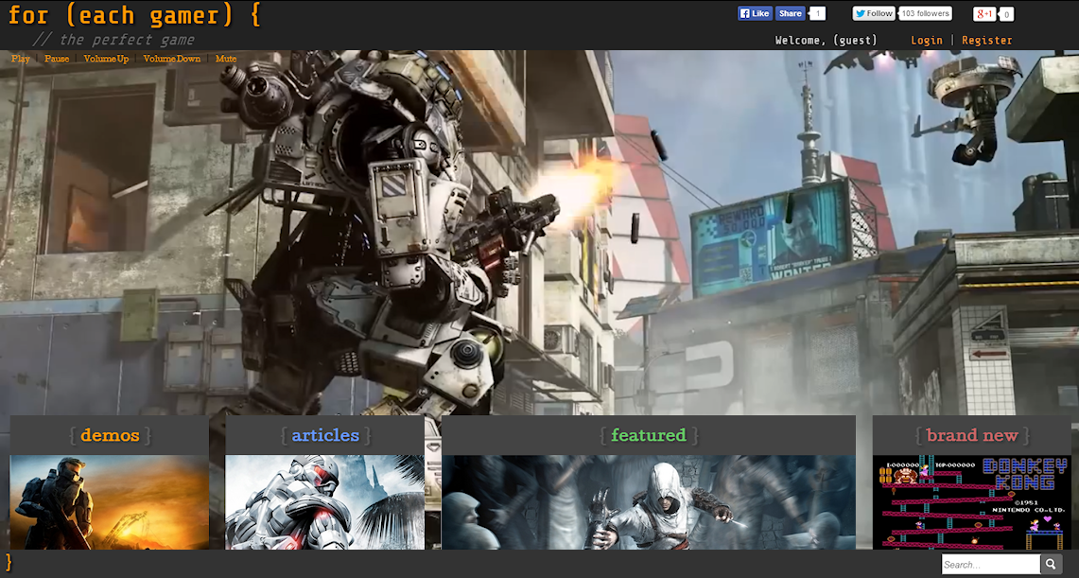Click the Facebook like count box
This screenshot has height=578, width=1079.
pyautogui.click(x=817, y=13)
